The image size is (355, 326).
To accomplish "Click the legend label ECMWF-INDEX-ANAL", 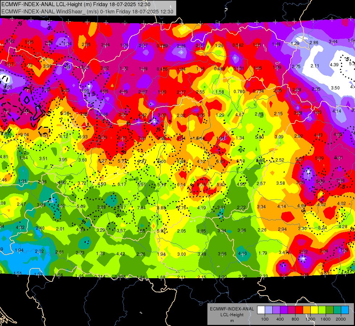I will click(232, 309).
